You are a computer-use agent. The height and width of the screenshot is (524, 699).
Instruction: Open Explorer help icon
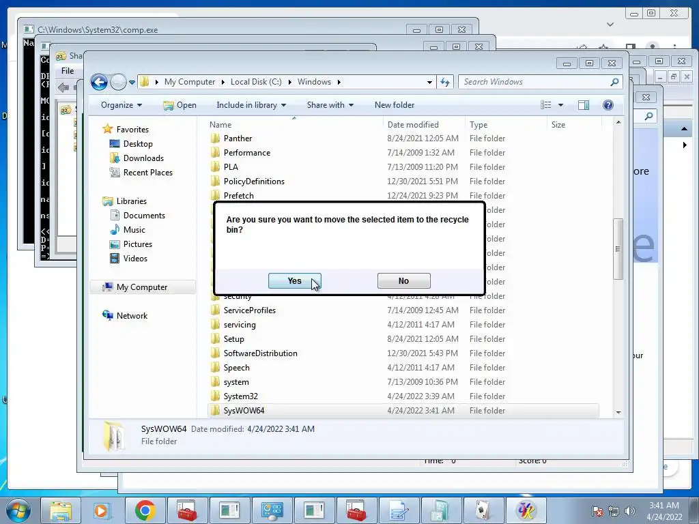tap(608, 105)
